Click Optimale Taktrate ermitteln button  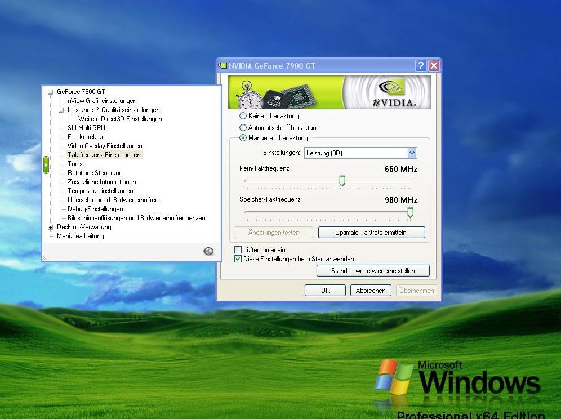(x=371, y=232)
